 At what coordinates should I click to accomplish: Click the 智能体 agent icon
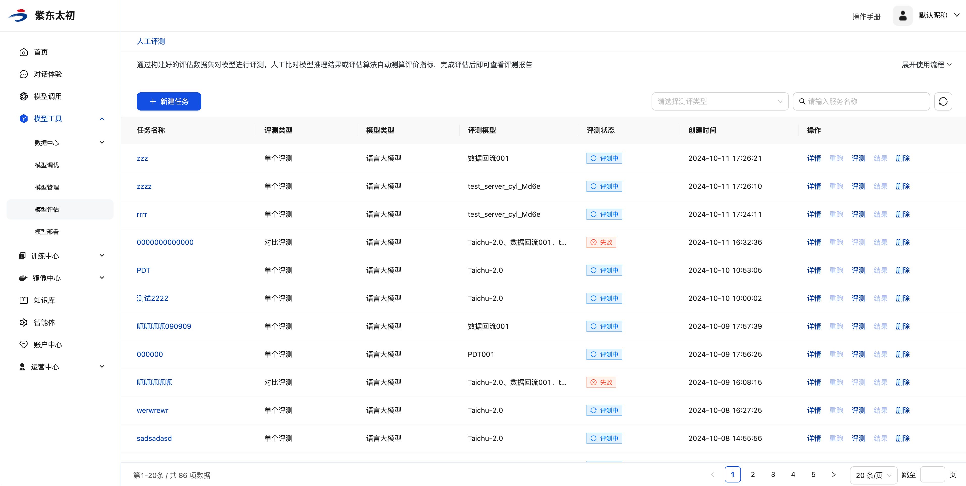click(x=24, y=322)
